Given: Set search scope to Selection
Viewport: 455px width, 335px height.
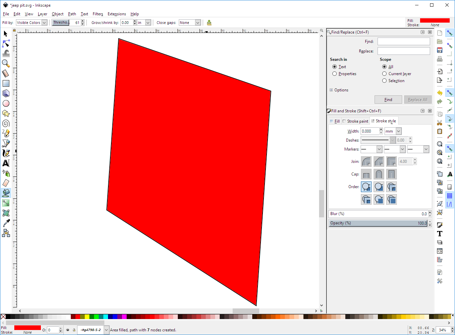Looking at the screenshot, I should pos(385,81).
